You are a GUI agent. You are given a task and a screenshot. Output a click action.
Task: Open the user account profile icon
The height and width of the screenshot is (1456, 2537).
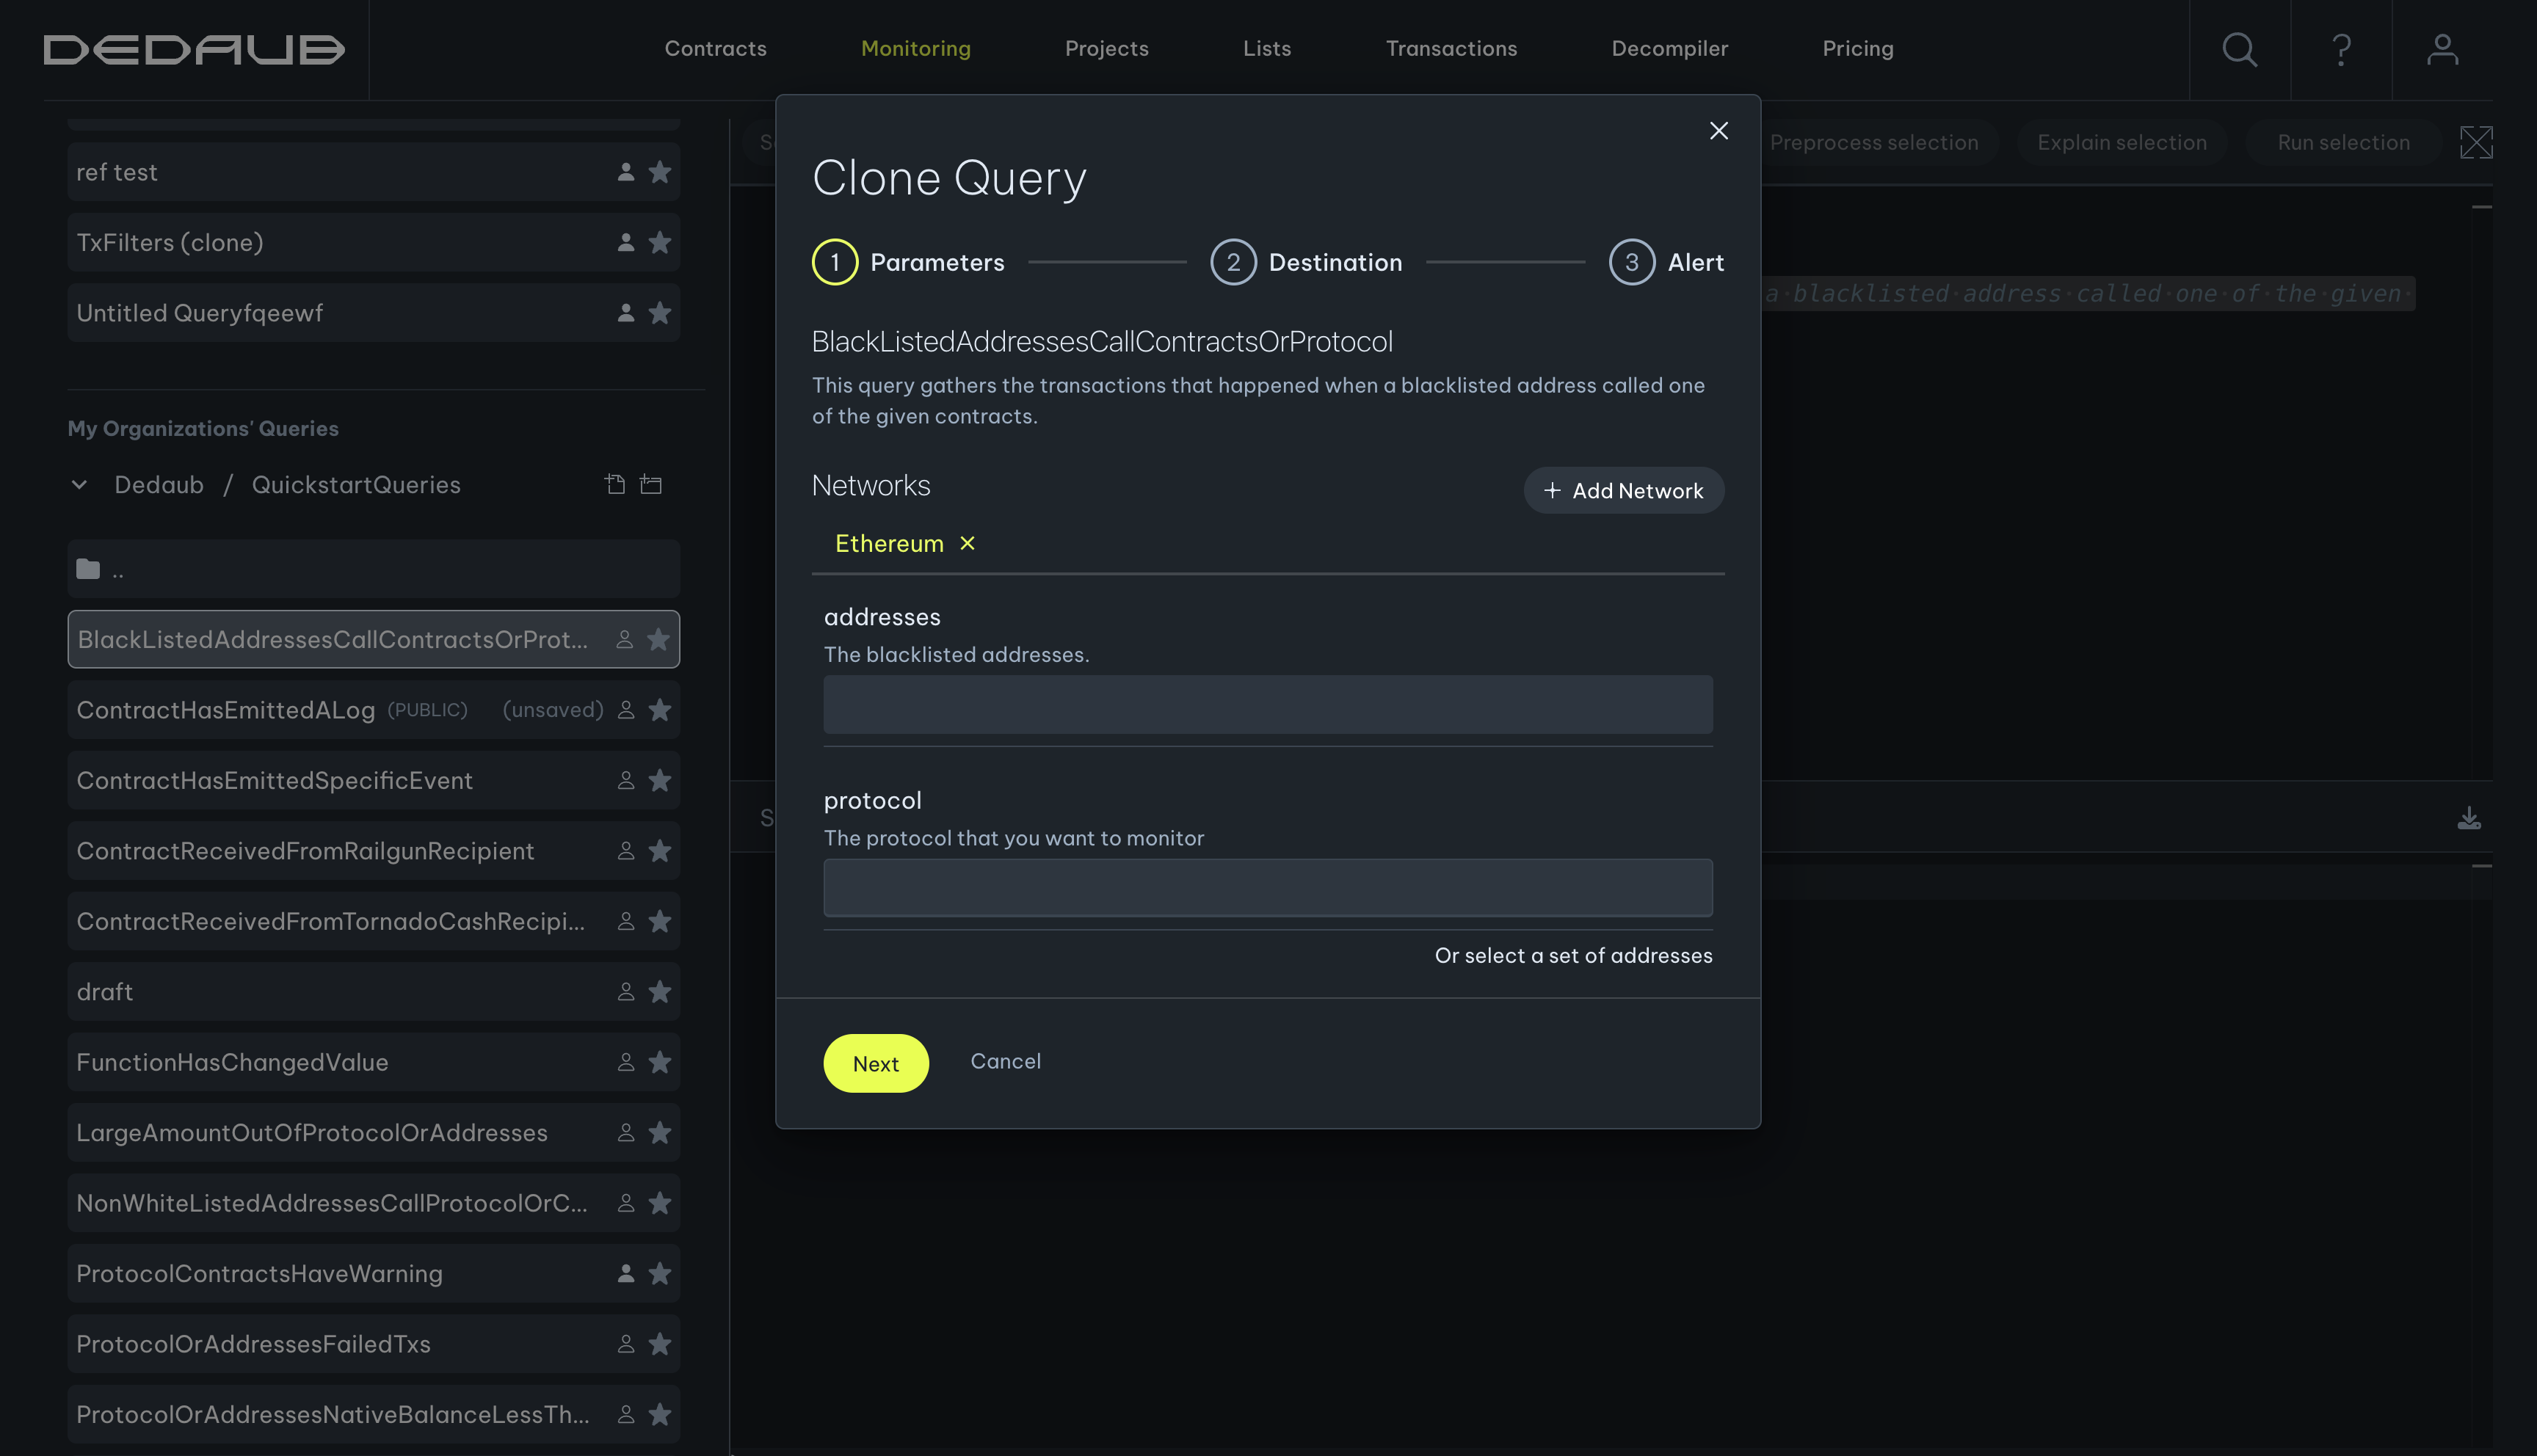pos(2442,49)
